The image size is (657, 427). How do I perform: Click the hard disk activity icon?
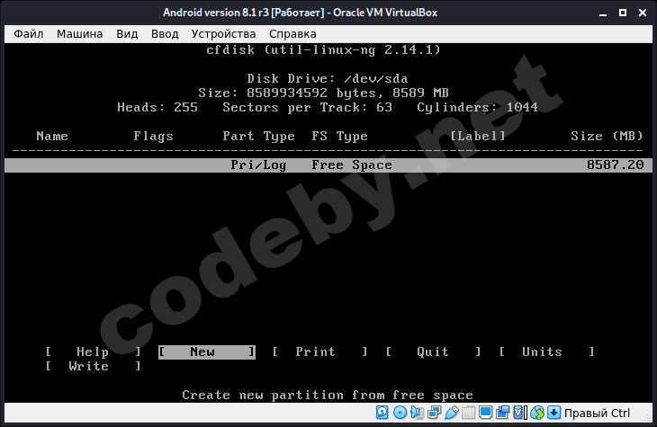(x=382, y=413)
